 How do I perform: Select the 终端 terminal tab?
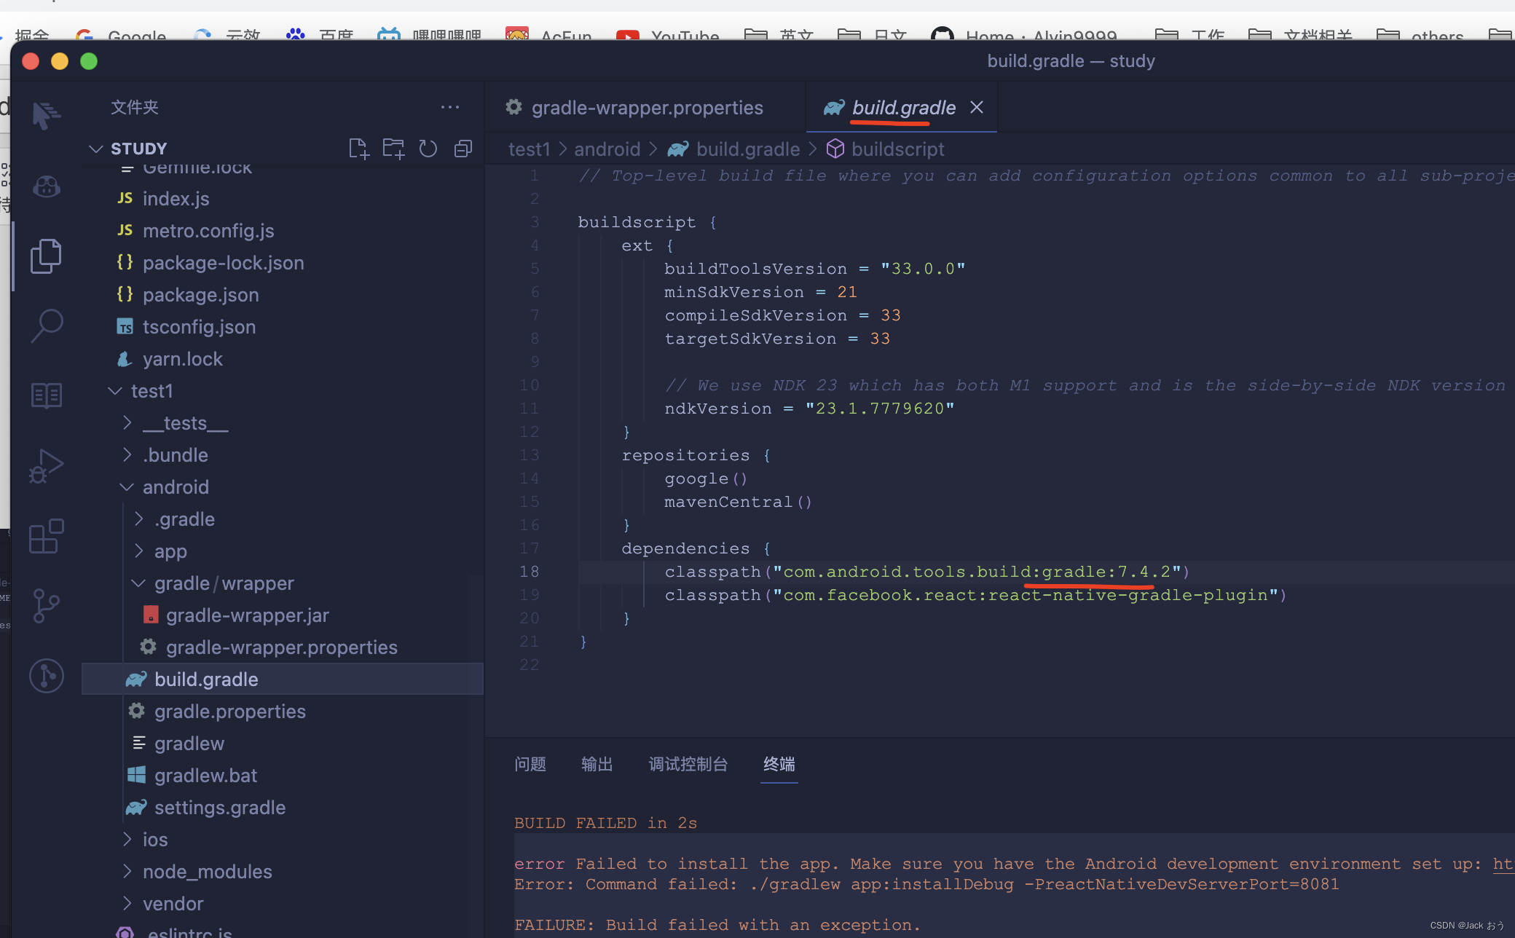pyautogui.click(x=780, y=765)
